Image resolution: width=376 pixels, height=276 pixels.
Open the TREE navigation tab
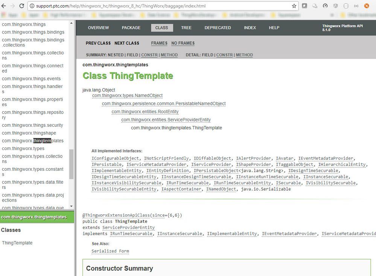click(x=186, y=28)
